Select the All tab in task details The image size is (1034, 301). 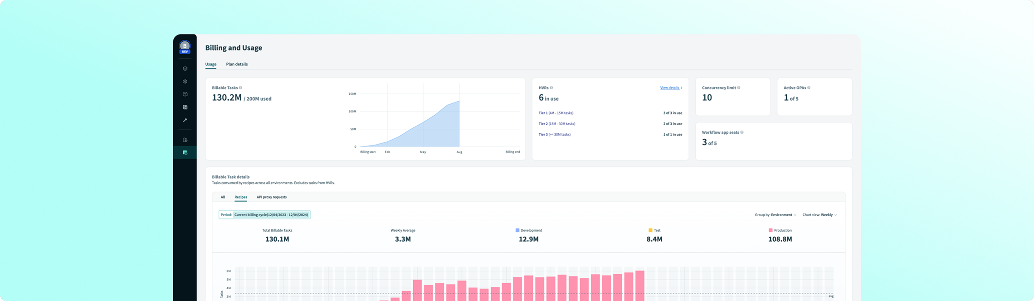pos(223,197)
